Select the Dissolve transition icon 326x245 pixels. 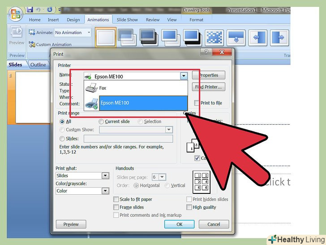click(x=214, y=38)
